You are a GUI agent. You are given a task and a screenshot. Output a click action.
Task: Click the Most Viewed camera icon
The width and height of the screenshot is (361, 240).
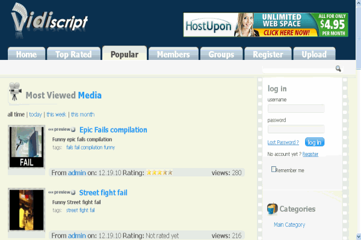click(15, 94)
